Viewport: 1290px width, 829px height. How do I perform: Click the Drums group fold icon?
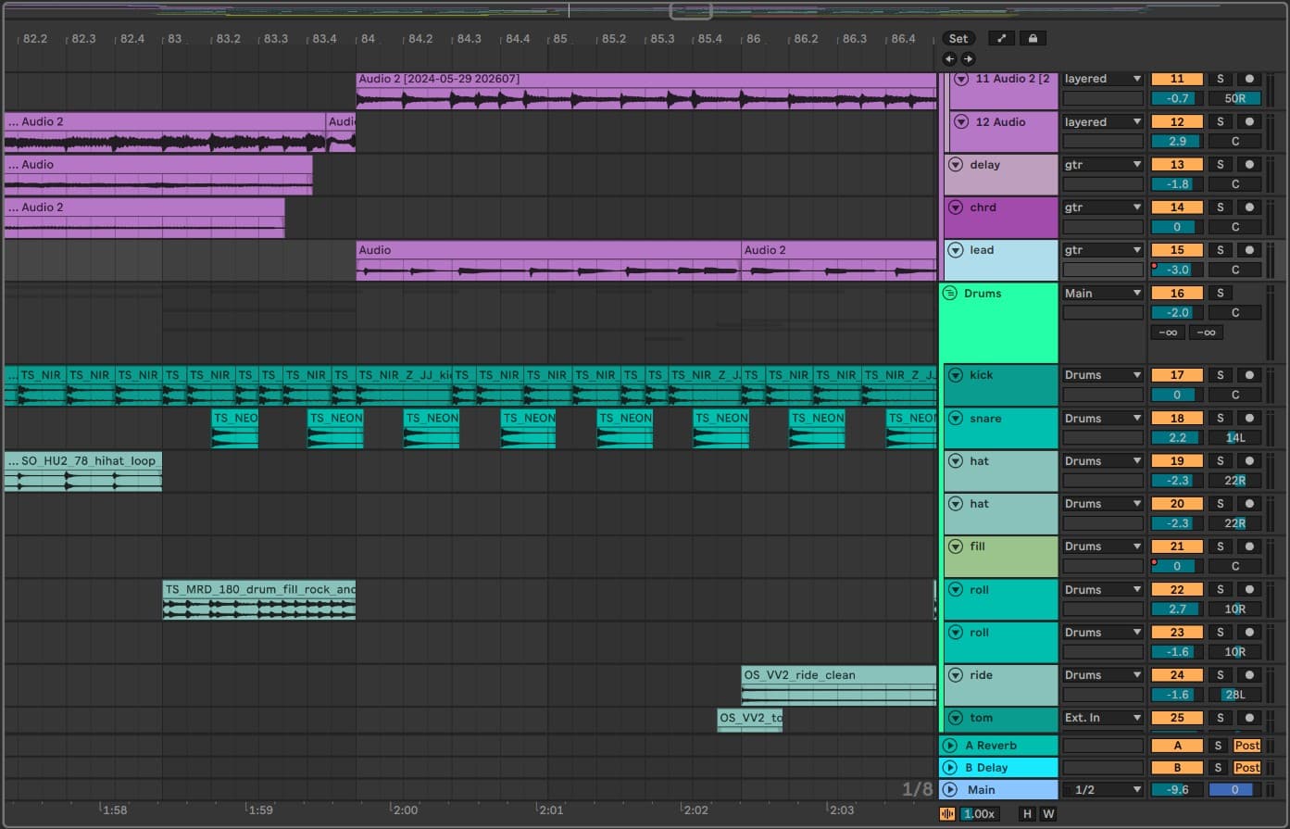pyautogui.click(x=949, y=293)
